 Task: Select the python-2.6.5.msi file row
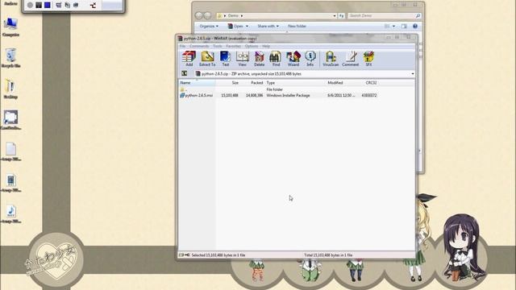pos(278,95)
